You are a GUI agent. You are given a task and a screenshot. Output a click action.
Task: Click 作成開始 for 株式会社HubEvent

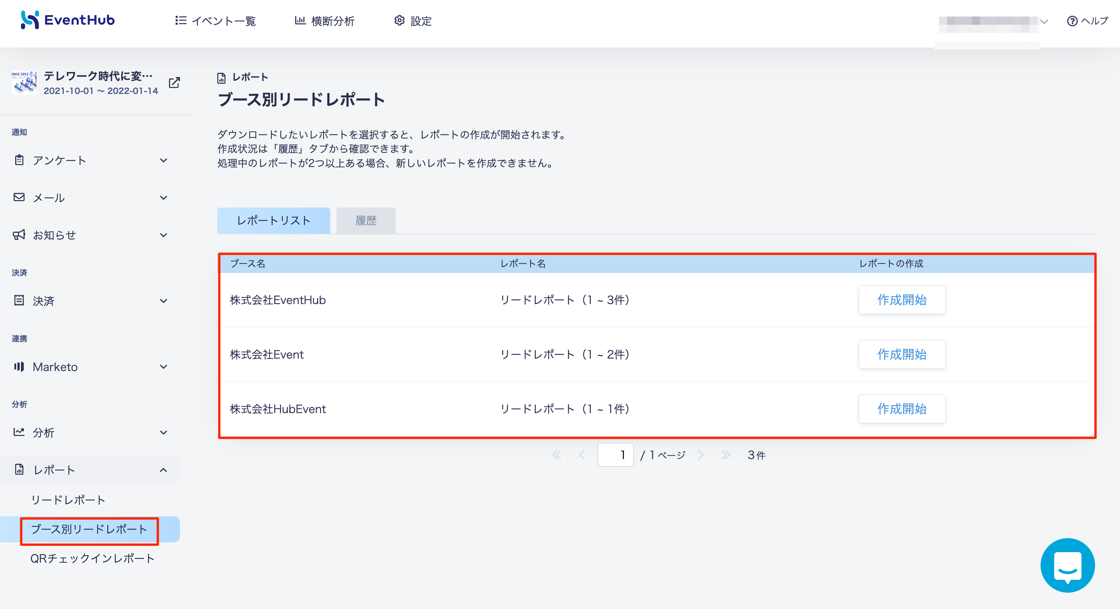(x=902, y=409)
